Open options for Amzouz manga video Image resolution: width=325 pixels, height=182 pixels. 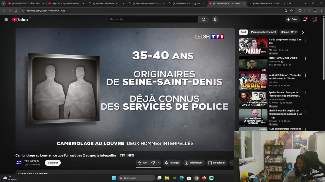click(306, 40)
